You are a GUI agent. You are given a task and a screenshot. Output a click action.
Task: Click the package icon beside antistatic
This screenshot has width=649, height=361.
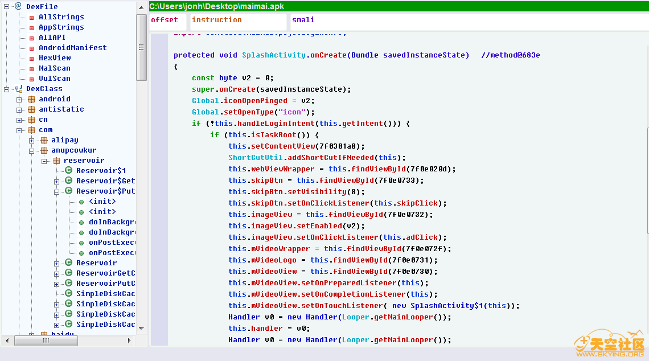[x=31, y=109]
